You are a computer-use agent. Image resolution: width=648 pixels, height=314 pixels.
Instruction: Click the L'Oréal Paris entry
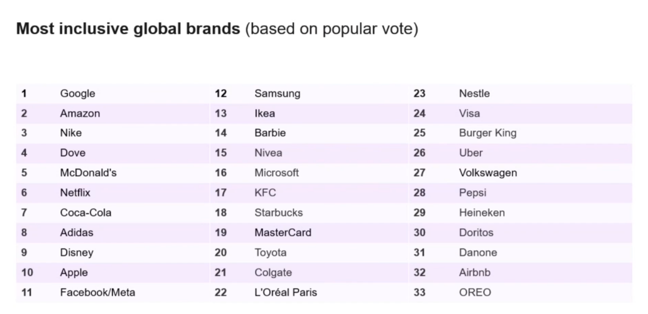pyautogui.click(x=286, y=293)
